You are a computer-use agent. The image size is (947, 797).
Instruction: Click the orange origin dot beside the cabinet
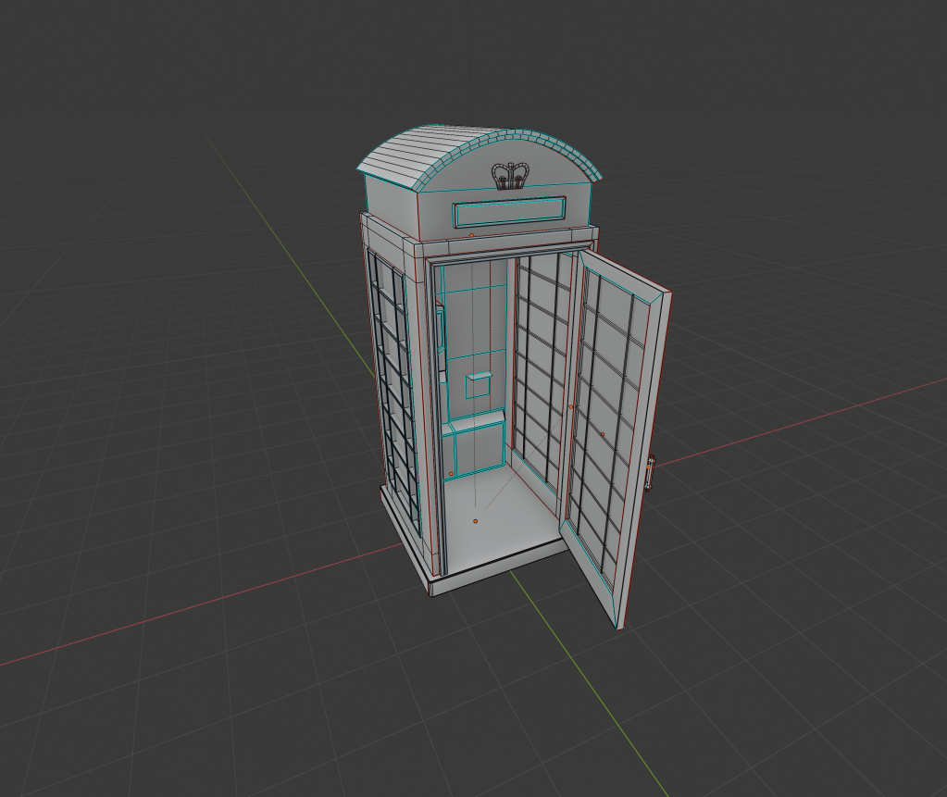click(x=451, y=474)
